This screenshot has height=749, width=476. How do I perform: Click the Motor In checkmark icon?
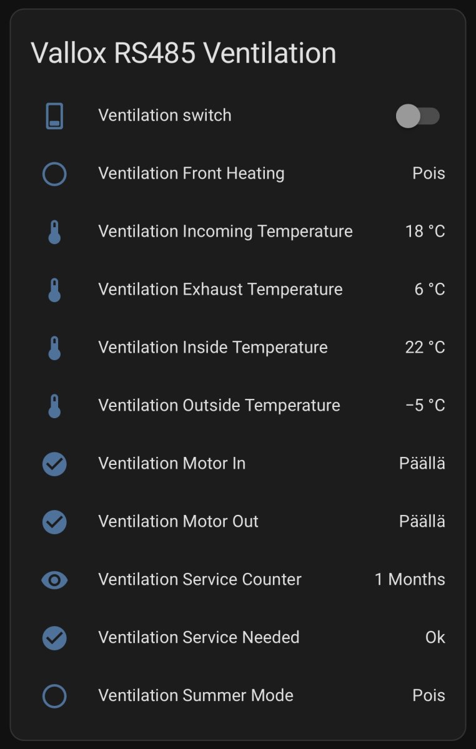(54, 464)
